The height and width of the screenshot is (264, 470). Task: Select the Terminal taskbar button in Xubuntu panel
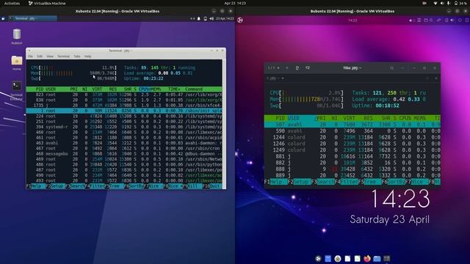(32, 18)
